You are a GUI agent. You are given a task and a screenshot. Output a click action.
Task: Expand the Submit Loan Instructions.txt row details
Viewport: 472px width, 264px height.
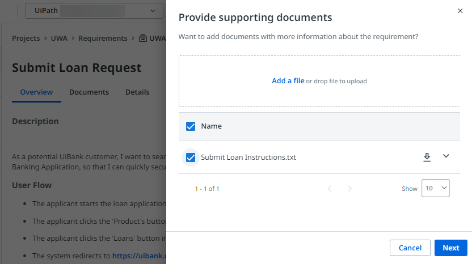(446, 156)
